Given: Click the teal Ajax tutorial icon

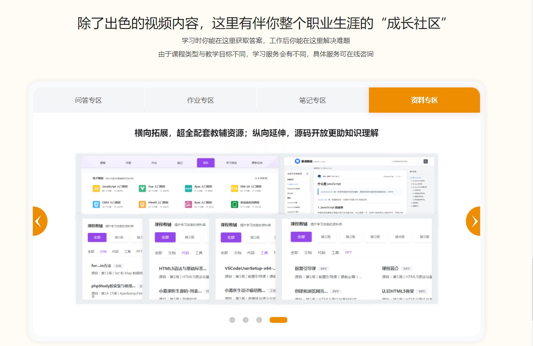Looking at the screenshot, I should pyautogui.click(x=188, y=188).
